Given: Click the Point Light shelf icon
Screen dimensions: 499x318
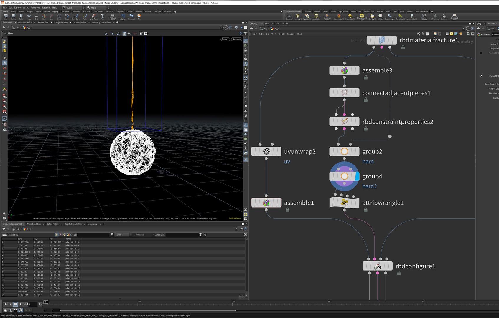Looking at the screenshot, I should [297, 16].
